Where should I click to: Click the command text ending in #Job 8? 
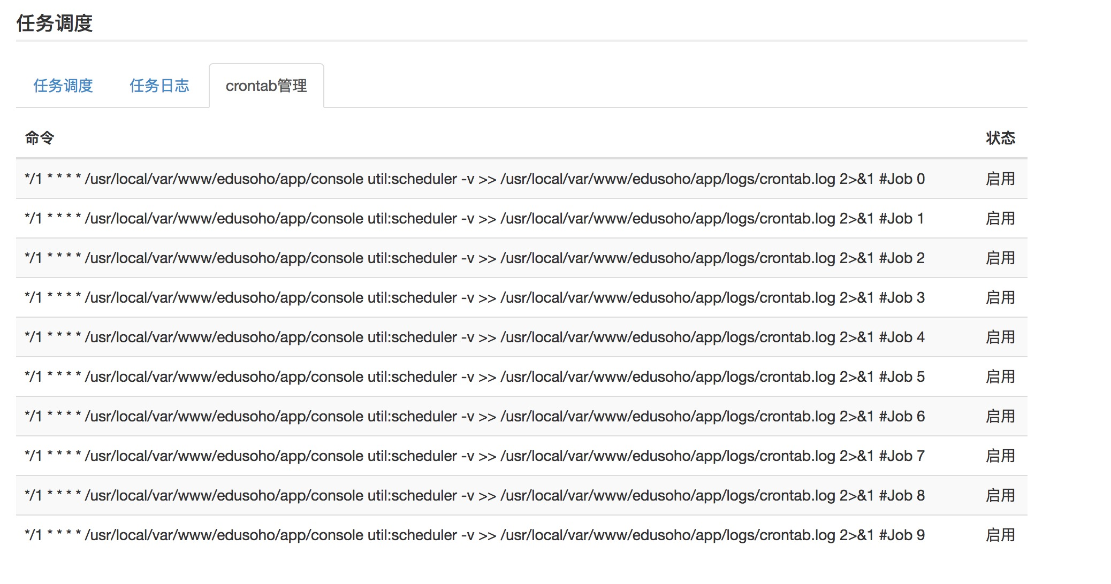tap(475, 495)
